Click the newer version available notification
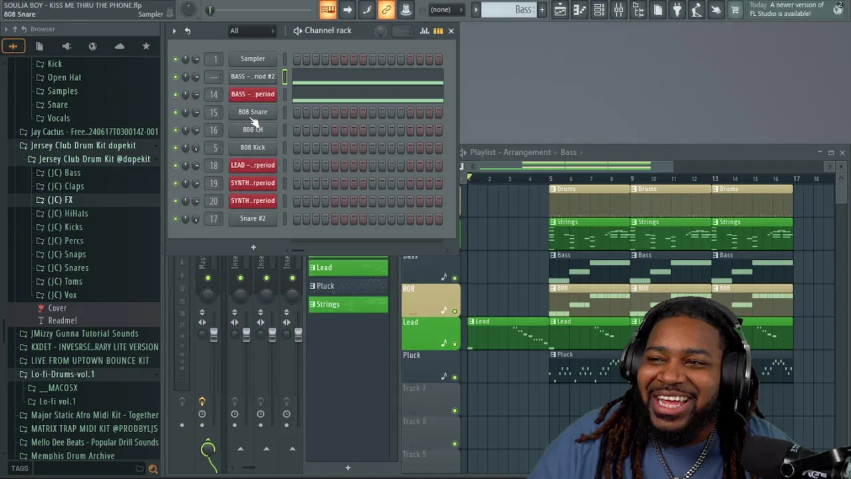This screenshot has height=479, width=851. (787, 9)
